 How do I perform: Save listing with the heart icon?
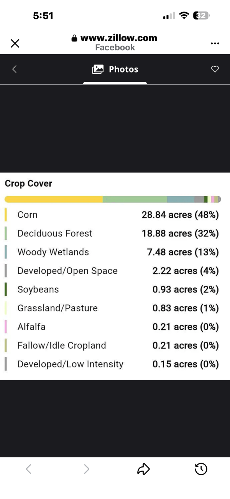coord(215,69)
